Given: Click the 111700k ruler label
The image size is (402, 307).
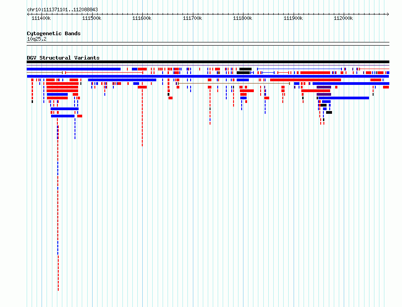Looking at the screenshot, I should click(x=192, y=19).
